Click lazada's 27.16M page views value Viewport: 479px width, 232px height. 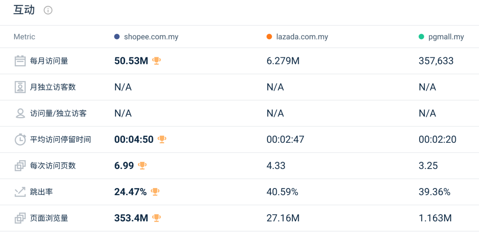click(x=283, y=218)
